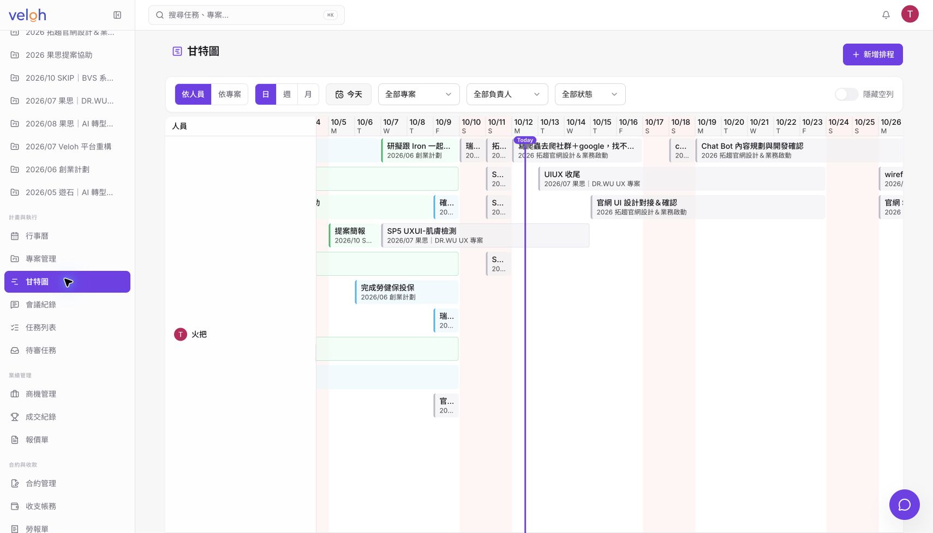Open project 2026/07 Veloh 平台重構

click(67, 147)
